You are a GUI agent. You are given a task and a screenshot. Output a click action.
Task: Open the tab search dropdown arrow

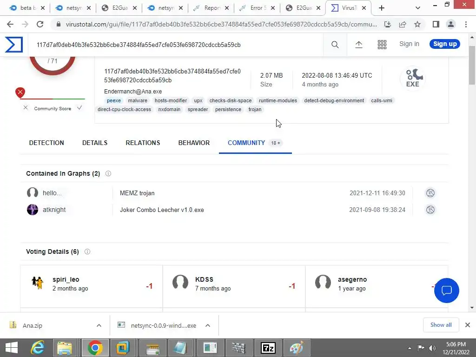[x=418, y=8]
